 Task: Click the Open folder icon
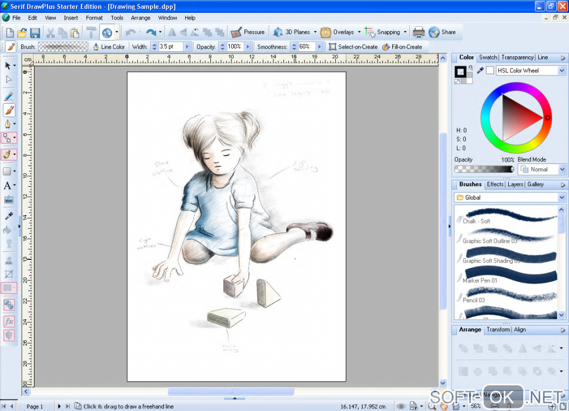(22, 32)
